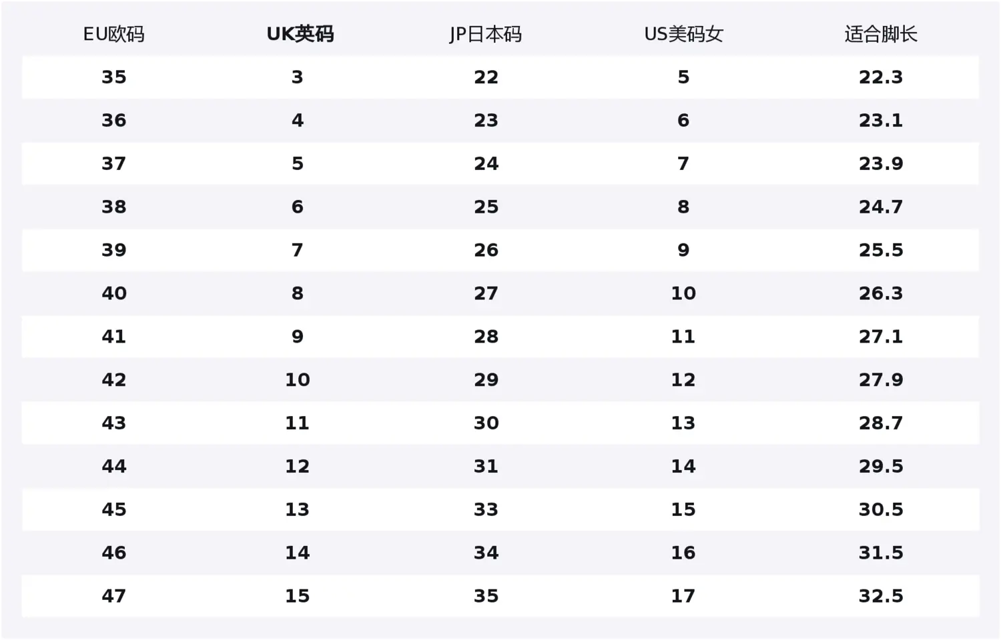Select foot length 22.3 cell
The height and width of the screenshot is (640, 1001).
(x=881, y=77)
